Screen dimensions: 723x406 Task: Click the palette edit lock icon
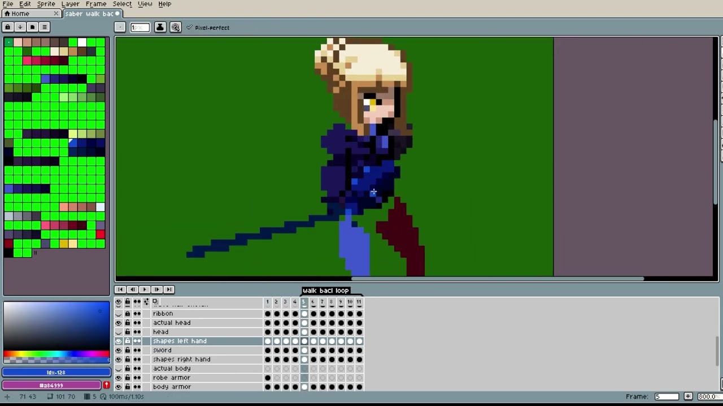pyautogui.click(x=8, y=27)
